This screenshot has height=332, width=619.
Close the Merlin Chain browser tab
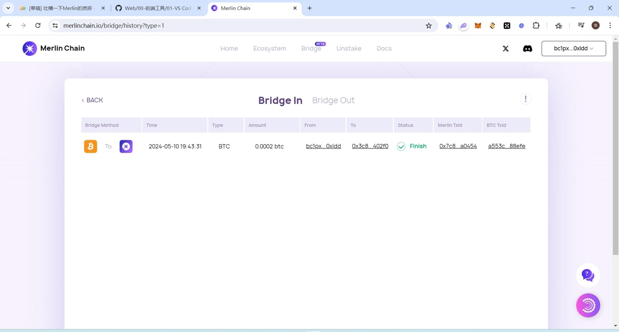(x=295, y=8)
